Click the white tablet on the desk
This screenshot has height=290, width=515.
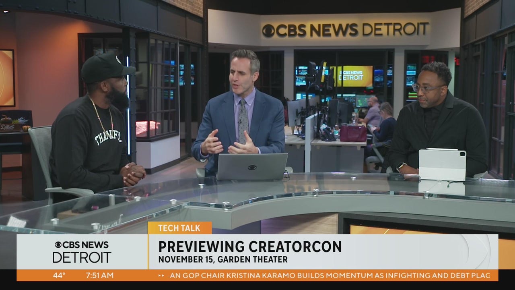[442, 165]
